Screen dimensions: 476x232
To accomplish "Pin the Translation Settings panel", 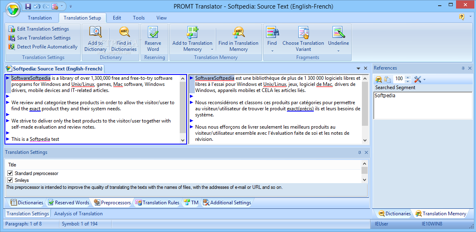I will tap(359, 153).
